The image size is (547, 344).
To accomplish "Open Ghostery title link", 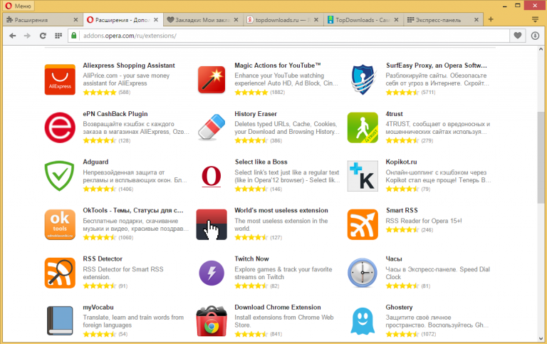I will pos(399,308).
